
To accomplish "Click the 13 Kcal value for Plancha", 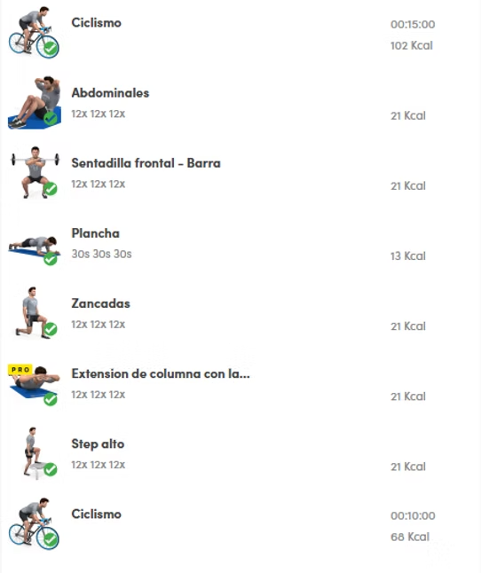I will 408,255.
